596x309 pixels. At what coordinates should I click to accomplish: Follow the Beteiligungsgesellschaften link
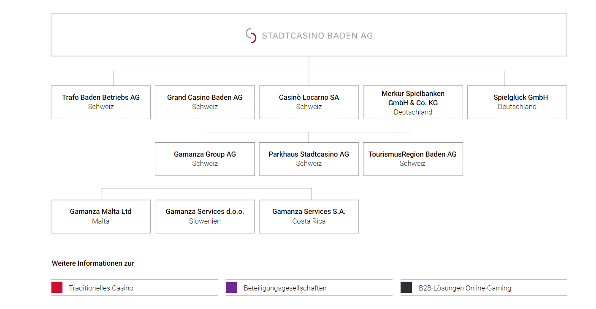click(x=285, y=288)
